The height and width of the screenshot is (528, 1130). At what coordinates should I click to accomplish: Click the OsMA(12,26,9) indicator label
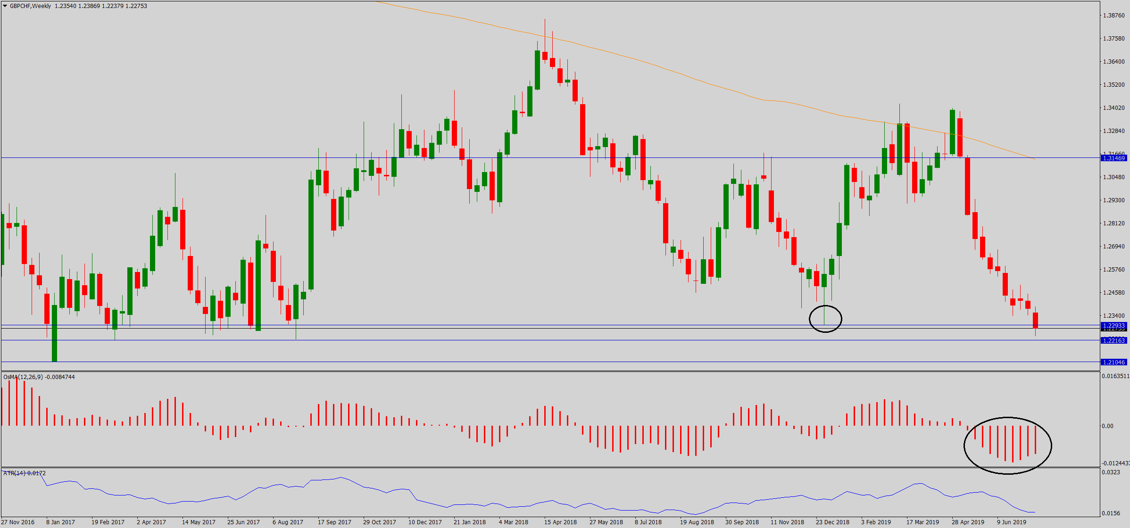pos(23,377)
